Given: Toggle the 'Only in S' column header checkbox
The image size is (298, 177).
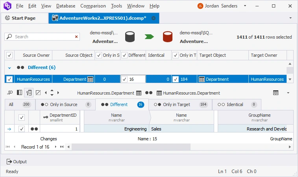Looking at the screenshot, I should [98, 55].
